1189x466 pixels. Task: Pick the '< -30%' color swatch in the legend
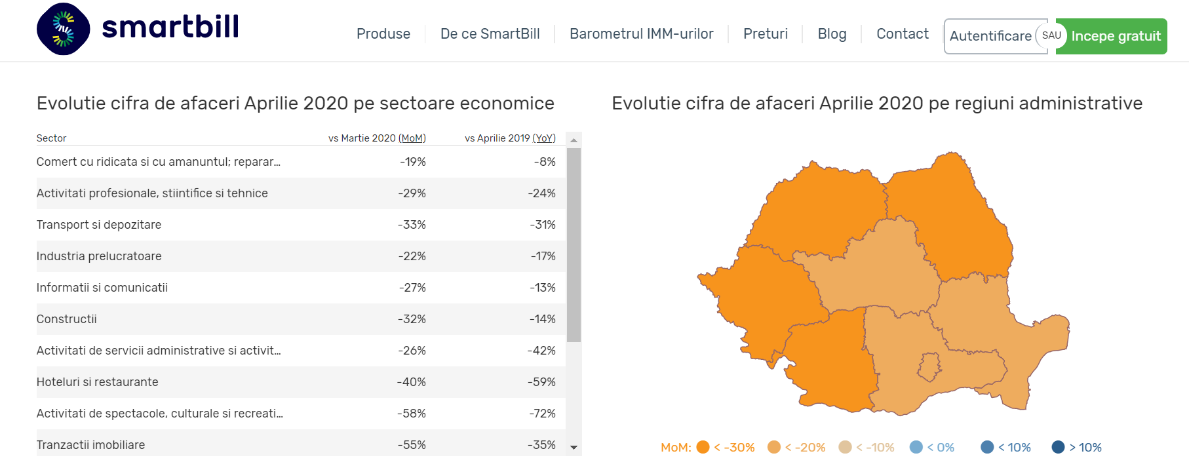(x=703, y=447)
